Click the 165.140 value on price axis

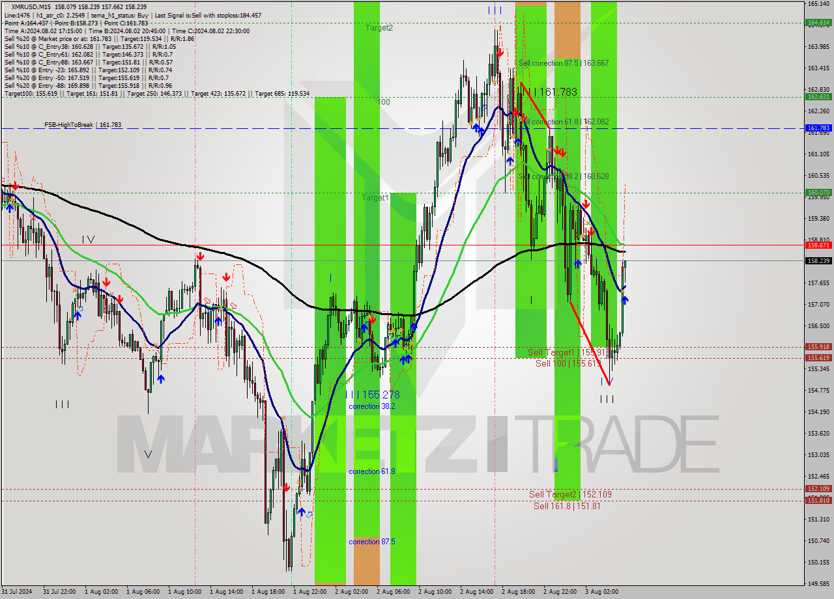coord(818,4)
